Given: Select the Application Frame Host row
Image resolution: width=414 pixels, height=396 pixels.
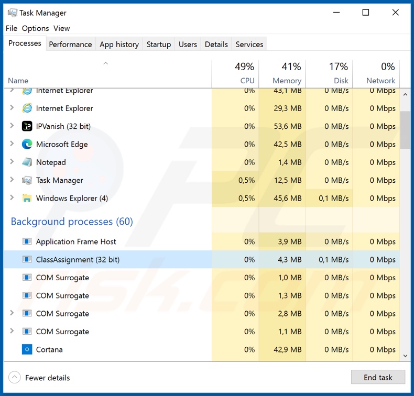Looking at the screenshot, I should (202, 241).
